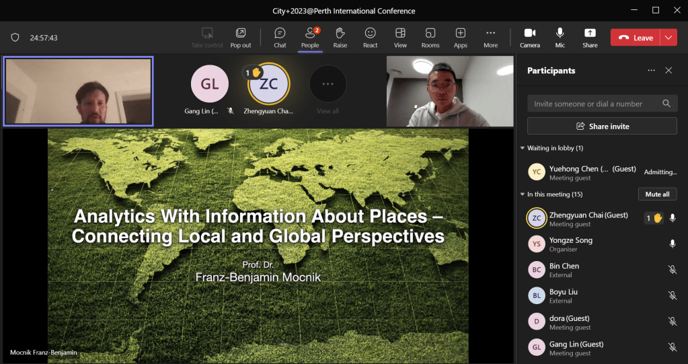Open the More actions menu

pyautogui.click(x=491, y=38)
